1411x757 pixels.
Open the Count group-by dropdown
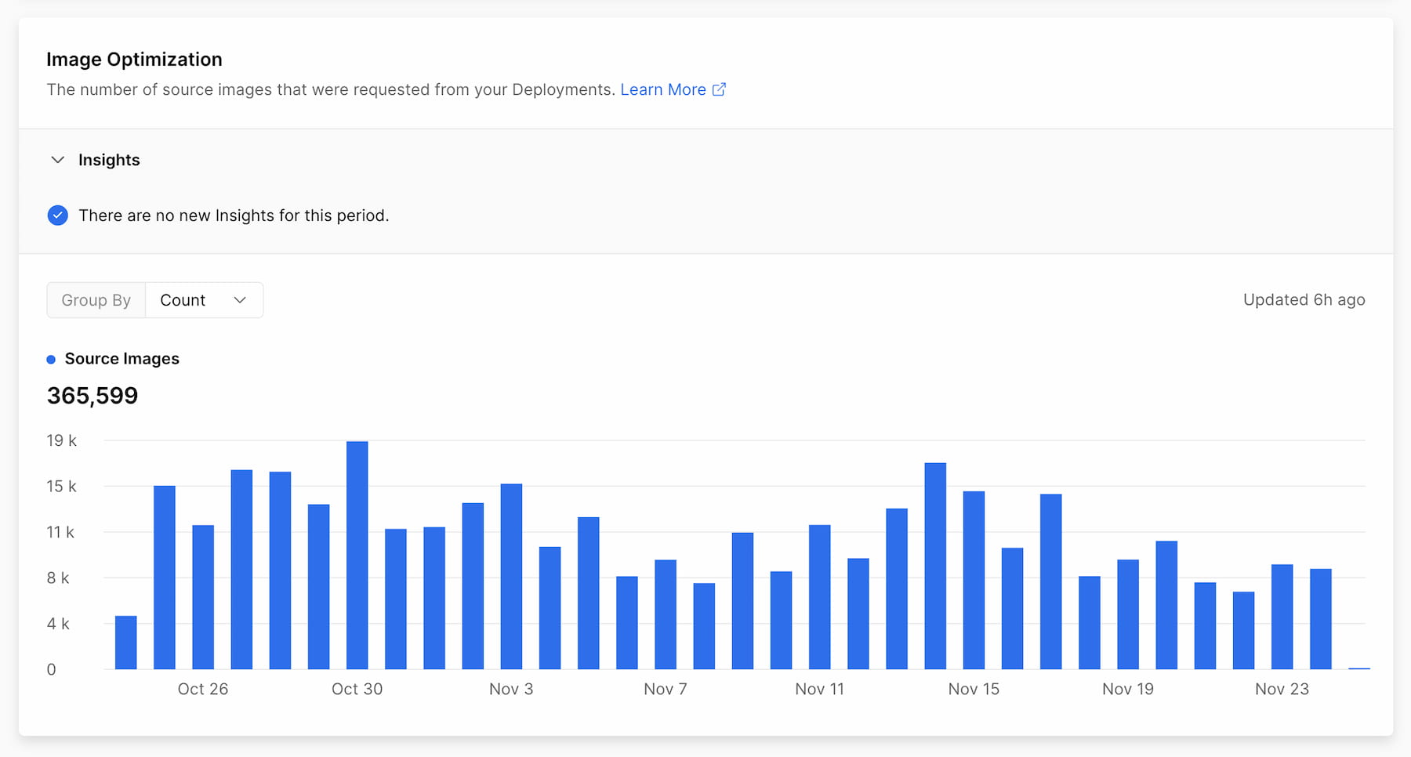[x=204, y=300]
